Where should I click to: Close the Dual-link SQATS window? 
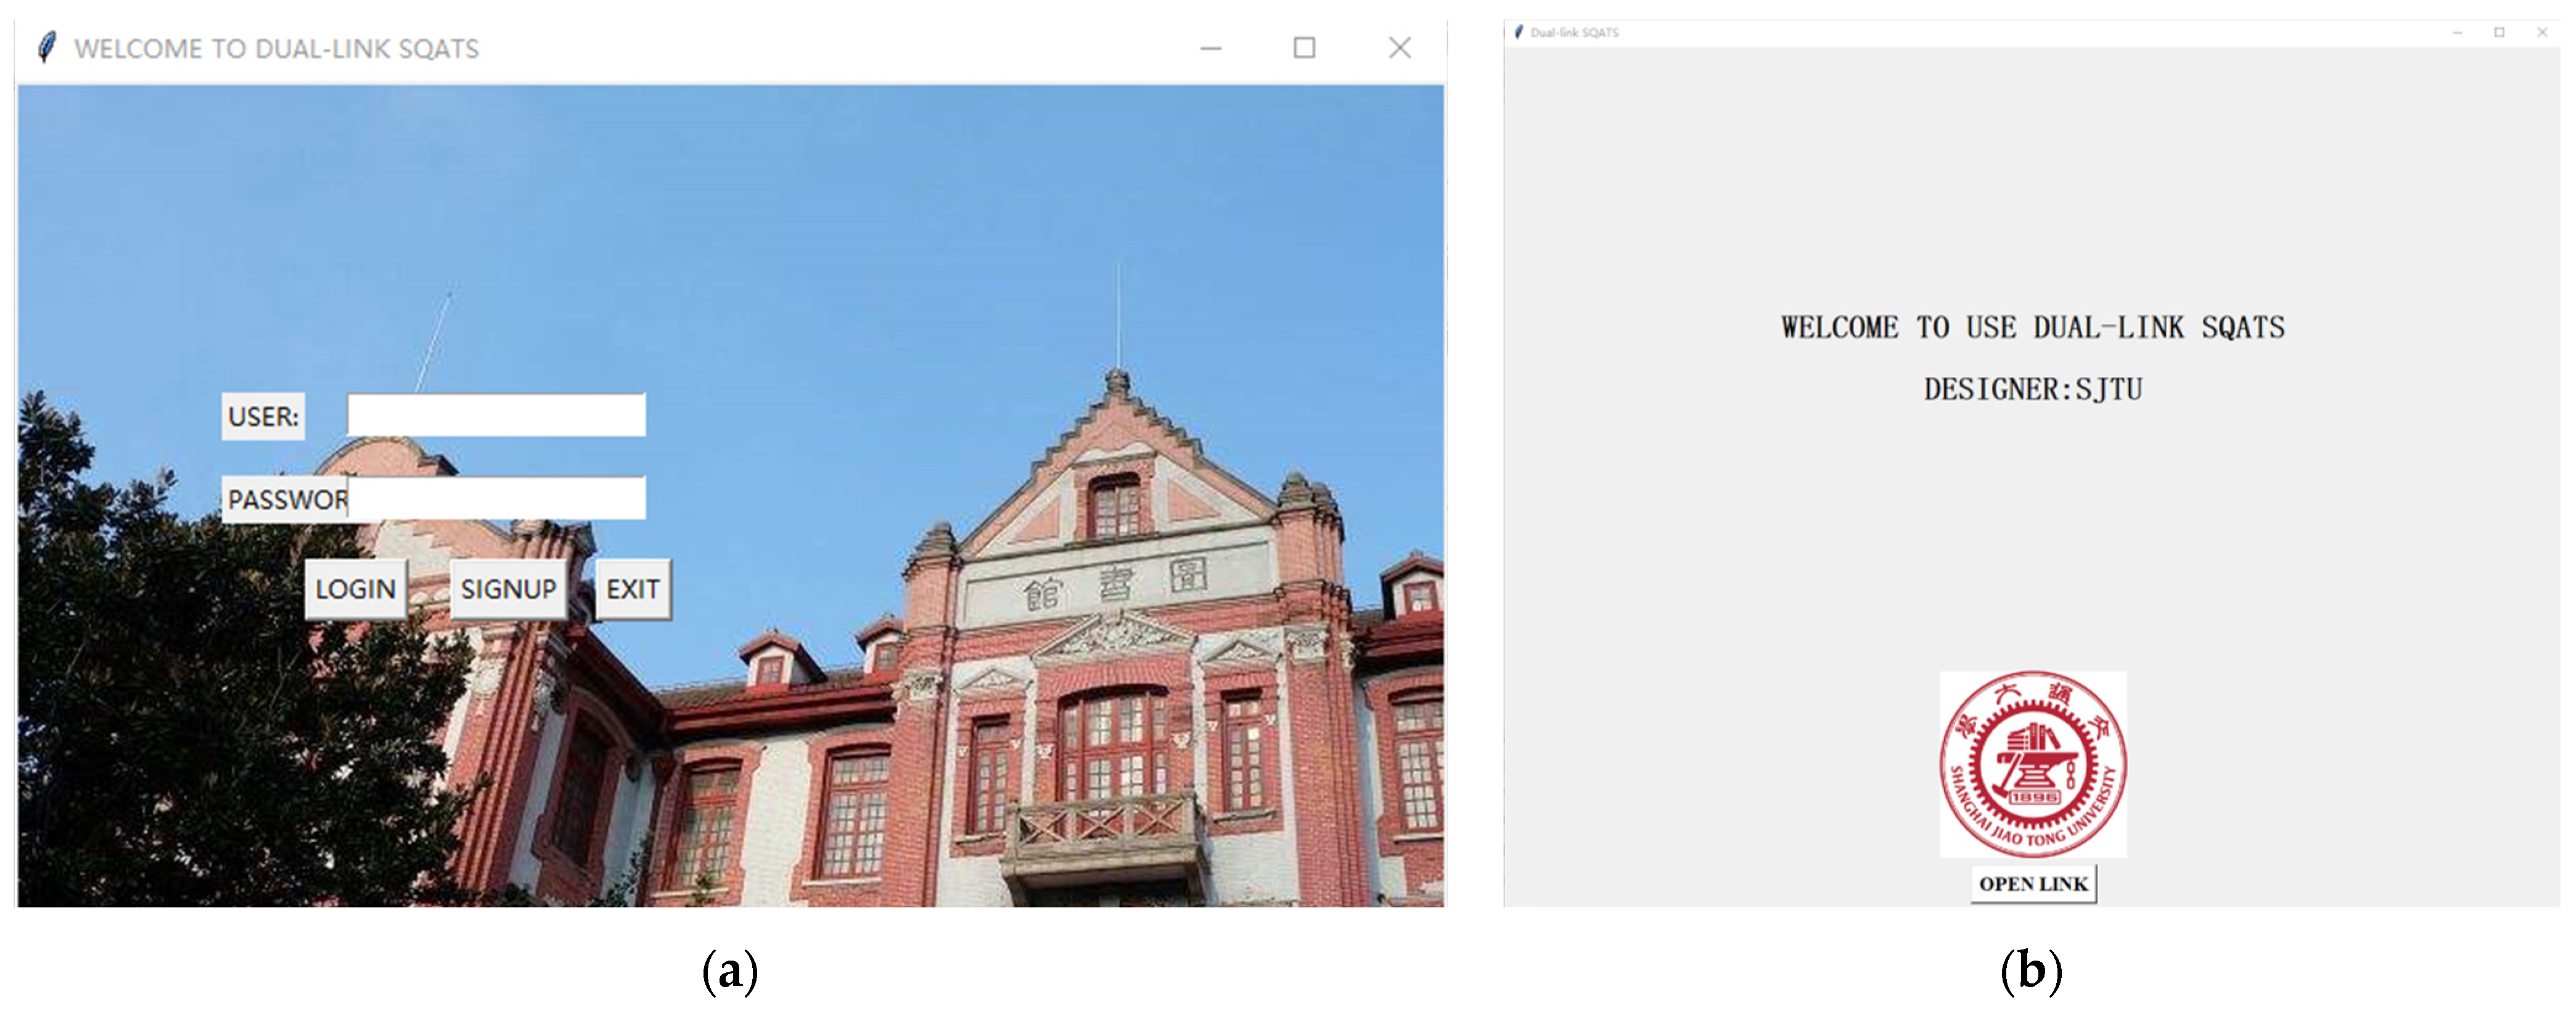coord(2542,32)
